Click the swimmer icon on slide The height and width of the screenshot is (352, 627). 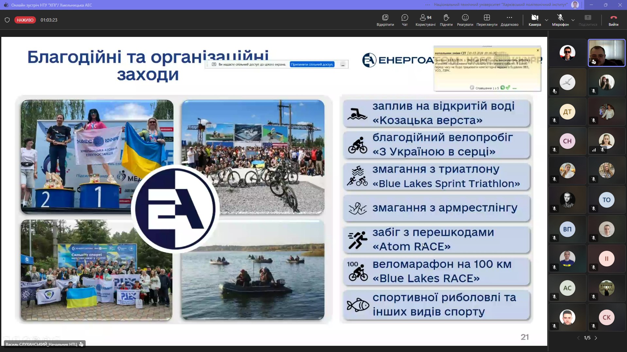(357, 114)
